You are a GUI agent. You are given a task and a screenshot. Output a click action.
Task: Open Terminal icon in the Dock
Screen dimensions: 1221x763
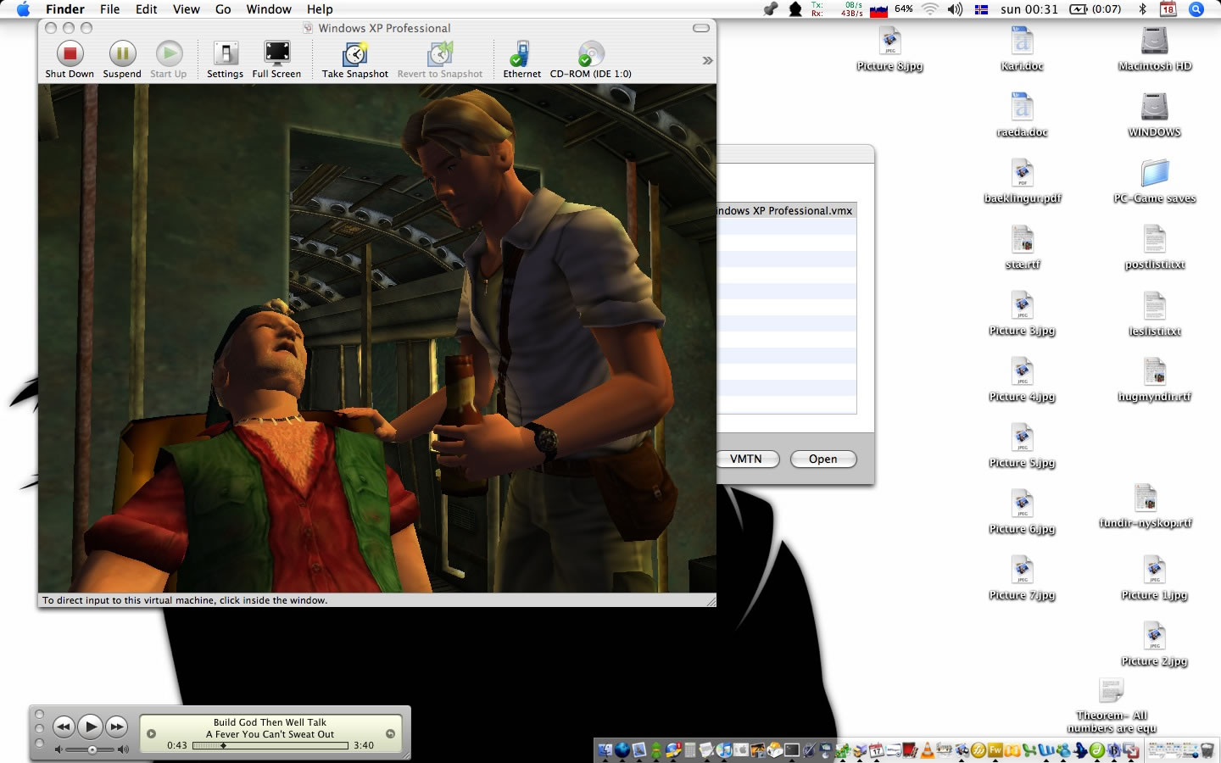[792, 749]
